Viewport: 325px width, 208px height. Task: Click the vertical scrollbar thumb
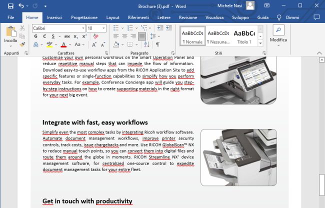[321, 185]
